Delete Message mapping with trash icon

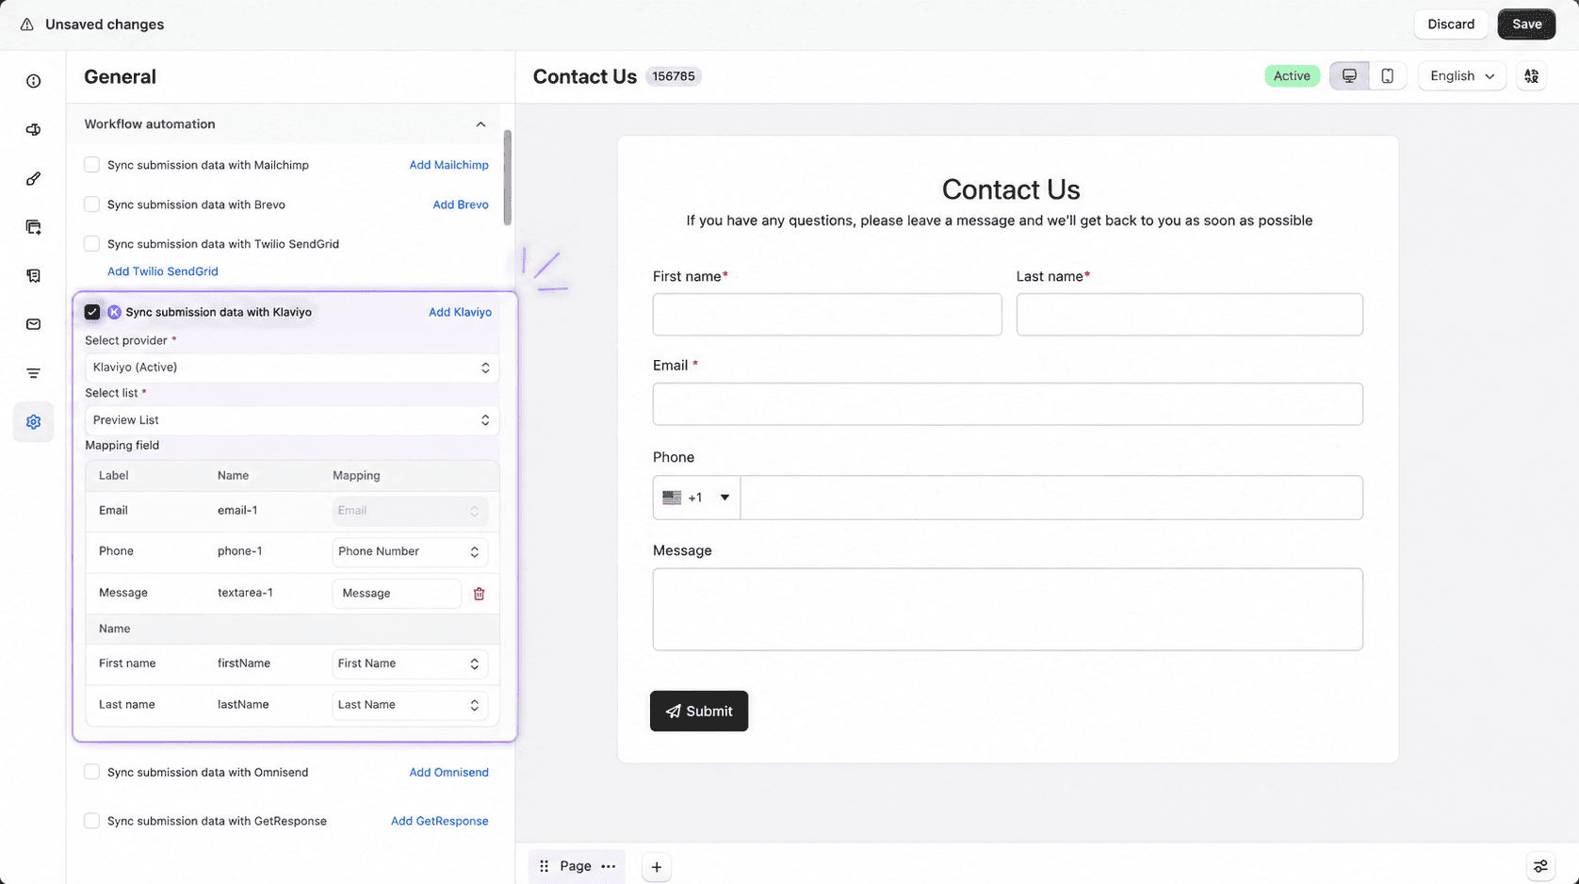[x=479, y=594]
